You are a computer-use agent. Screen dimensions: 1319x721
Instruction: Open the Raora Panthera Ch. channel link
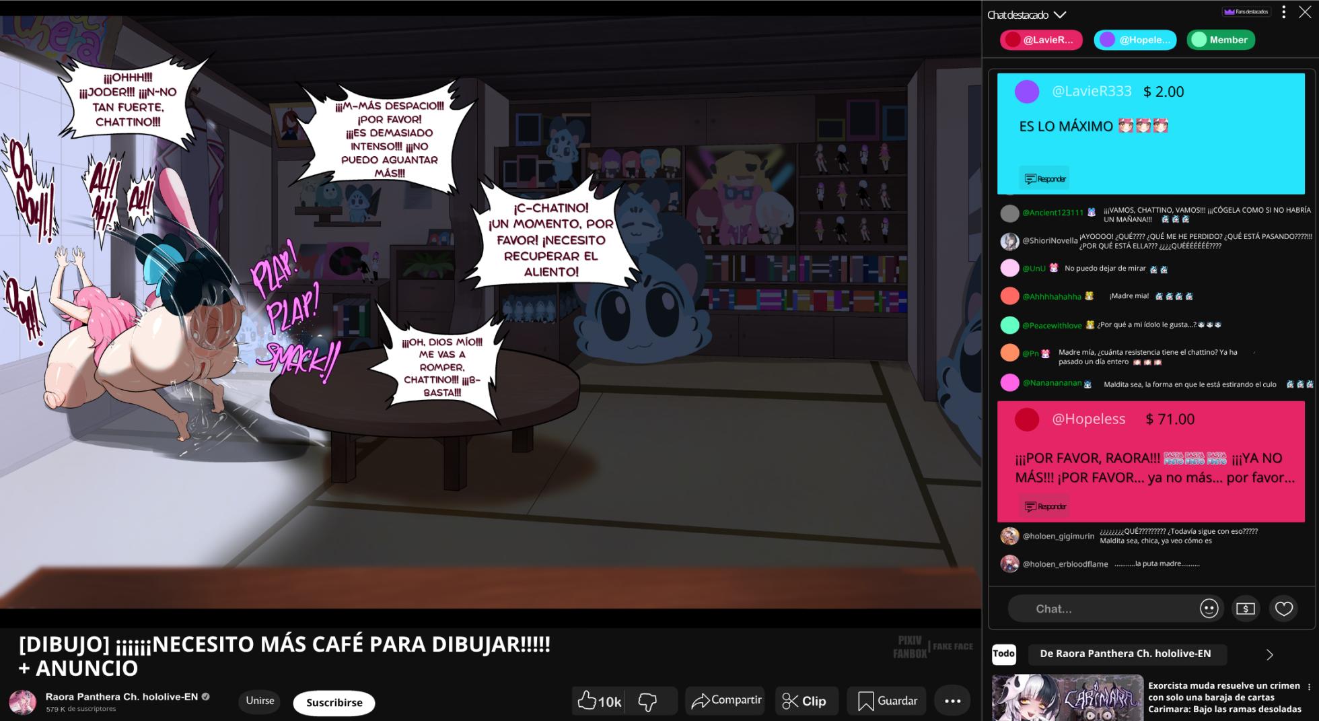click(x=121, y=697)
